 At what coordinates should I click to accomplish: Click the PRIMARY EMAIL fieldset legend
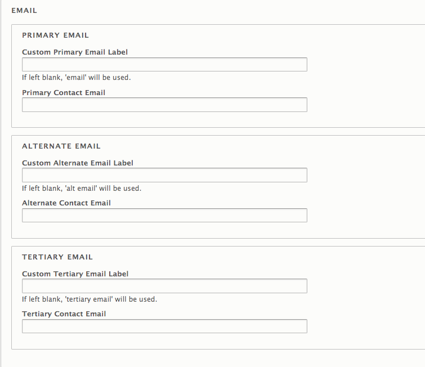point(55,35)
